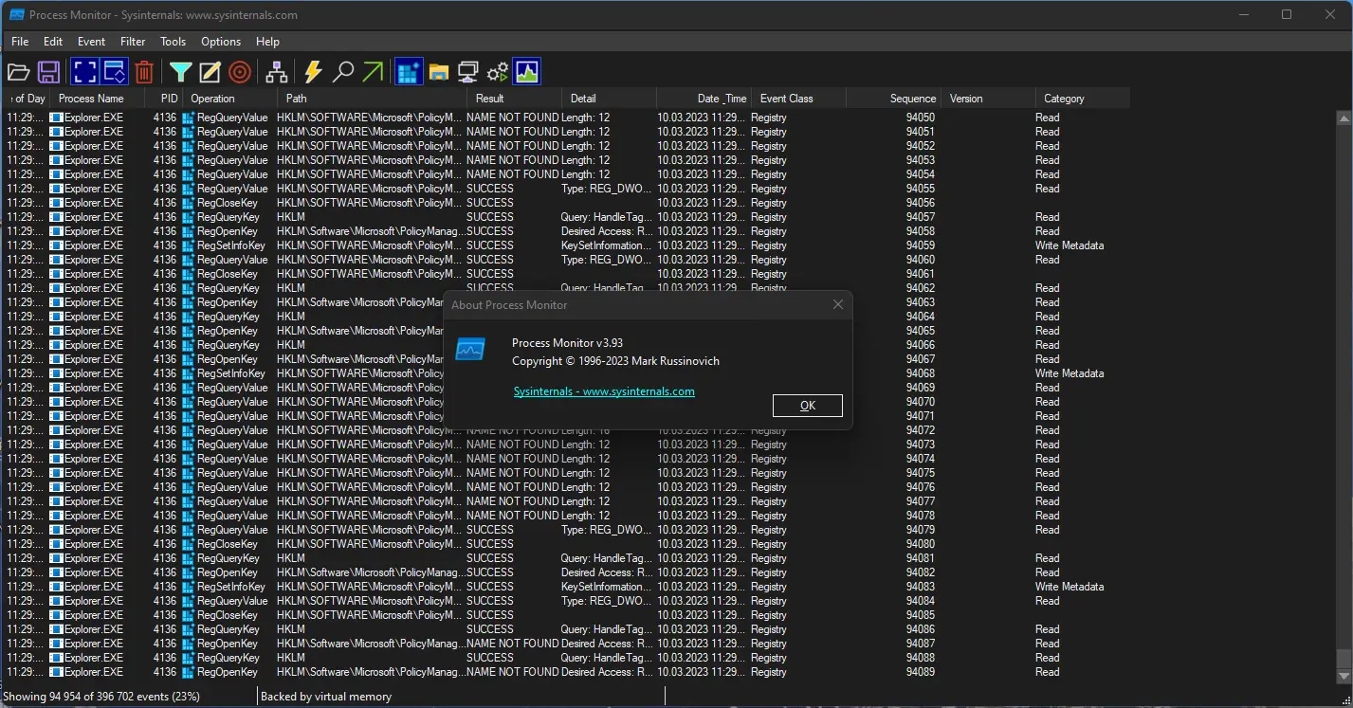Open the Tools menu
The width and height of the screenshot is (1353, 708).
click(x=174, y=42)
